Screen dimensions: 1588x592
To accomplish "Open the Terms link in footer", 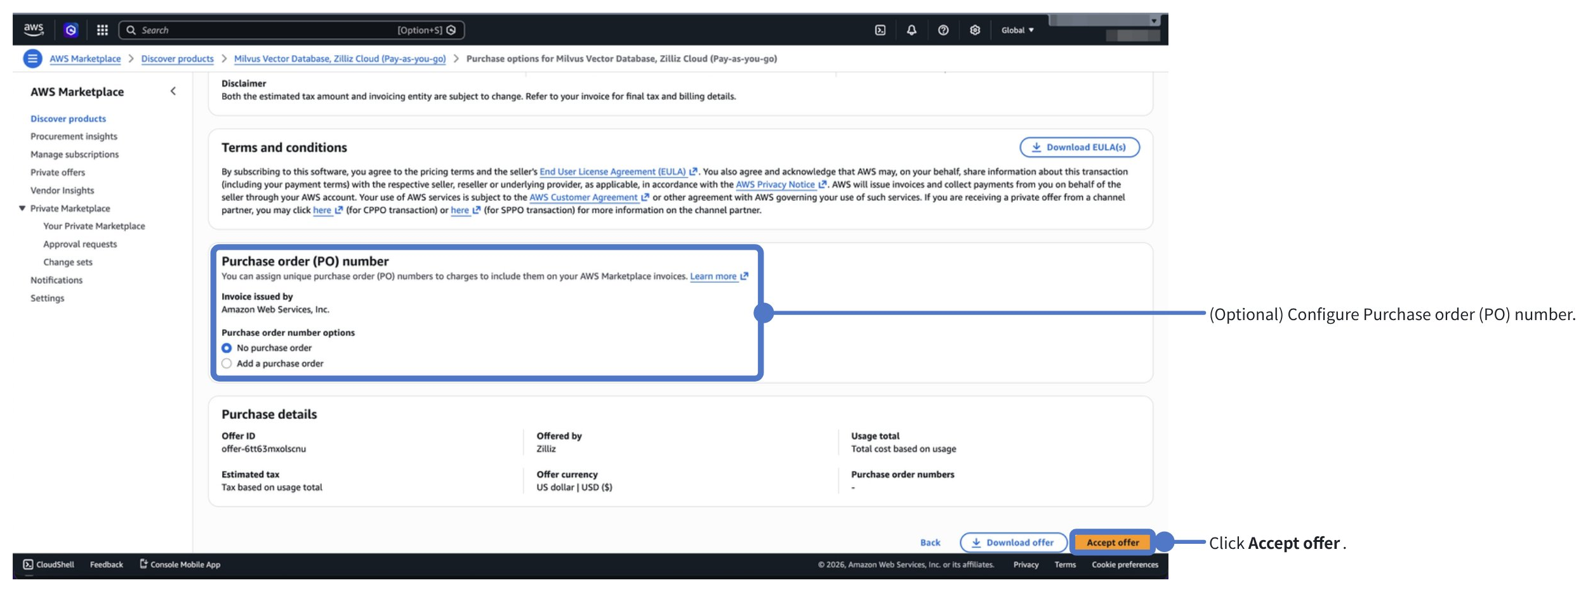I will click(x=1065, y=564).
